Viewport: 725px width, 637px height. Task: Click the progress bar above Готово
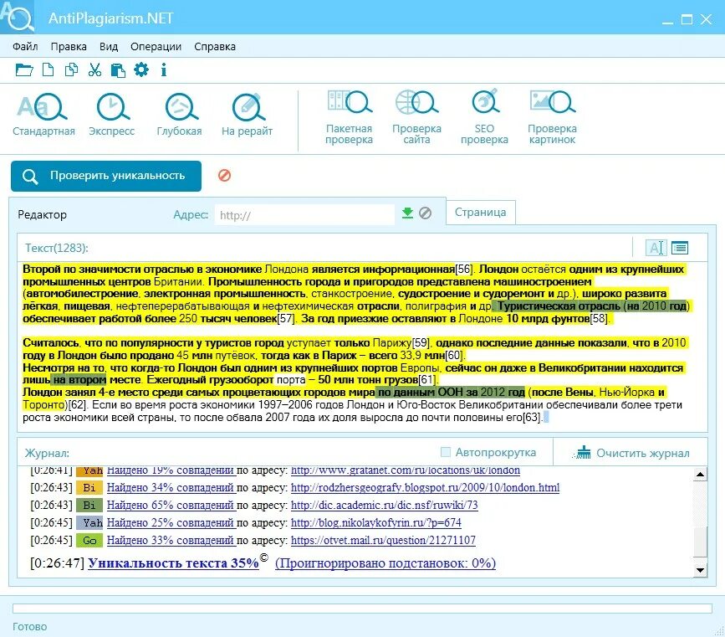[362, 608]
